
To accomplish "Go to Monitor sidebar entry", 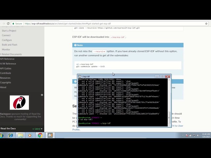I will tap(6, 49).
